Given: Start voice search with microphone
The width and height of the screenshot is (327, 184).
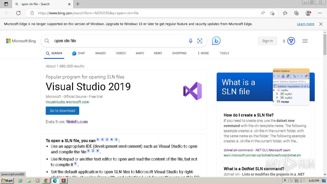Looking at the screenshot, I should point(191,41).
